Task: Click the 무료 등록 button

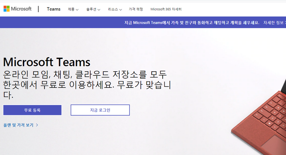Action: (x=32, y=110)
